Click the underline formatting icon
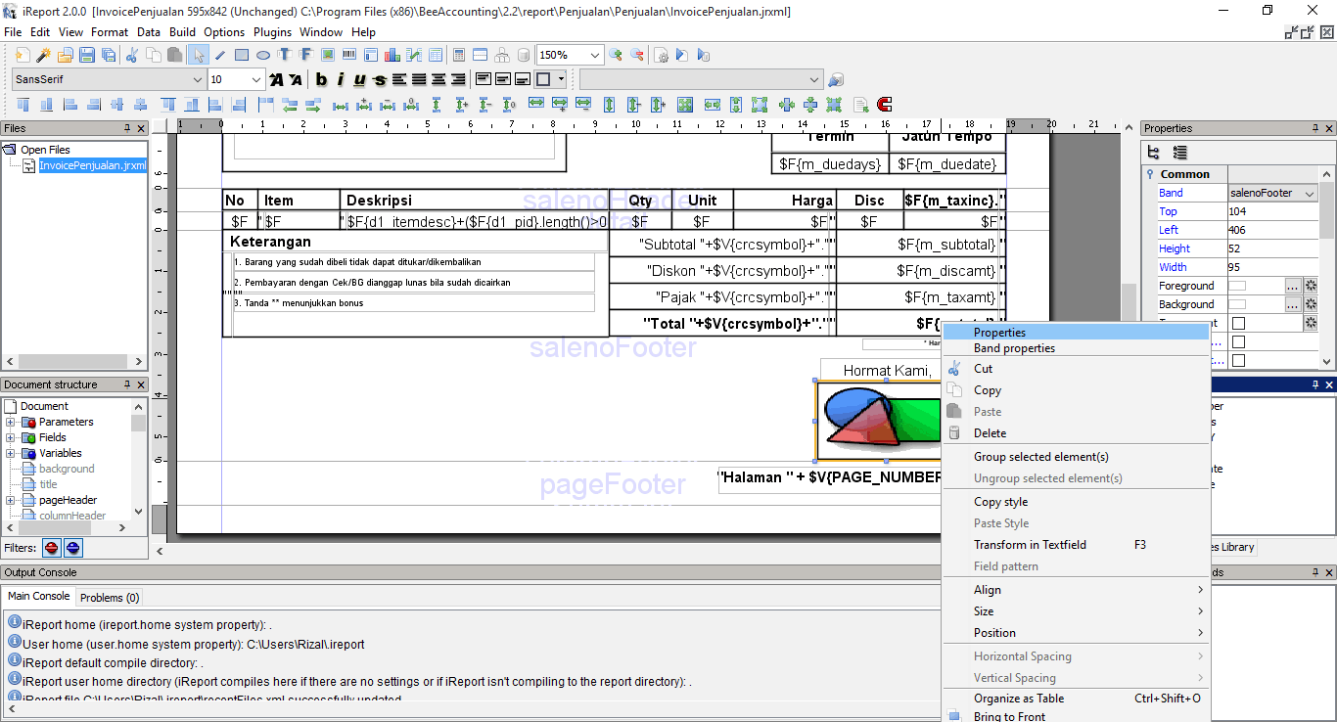 359,79
